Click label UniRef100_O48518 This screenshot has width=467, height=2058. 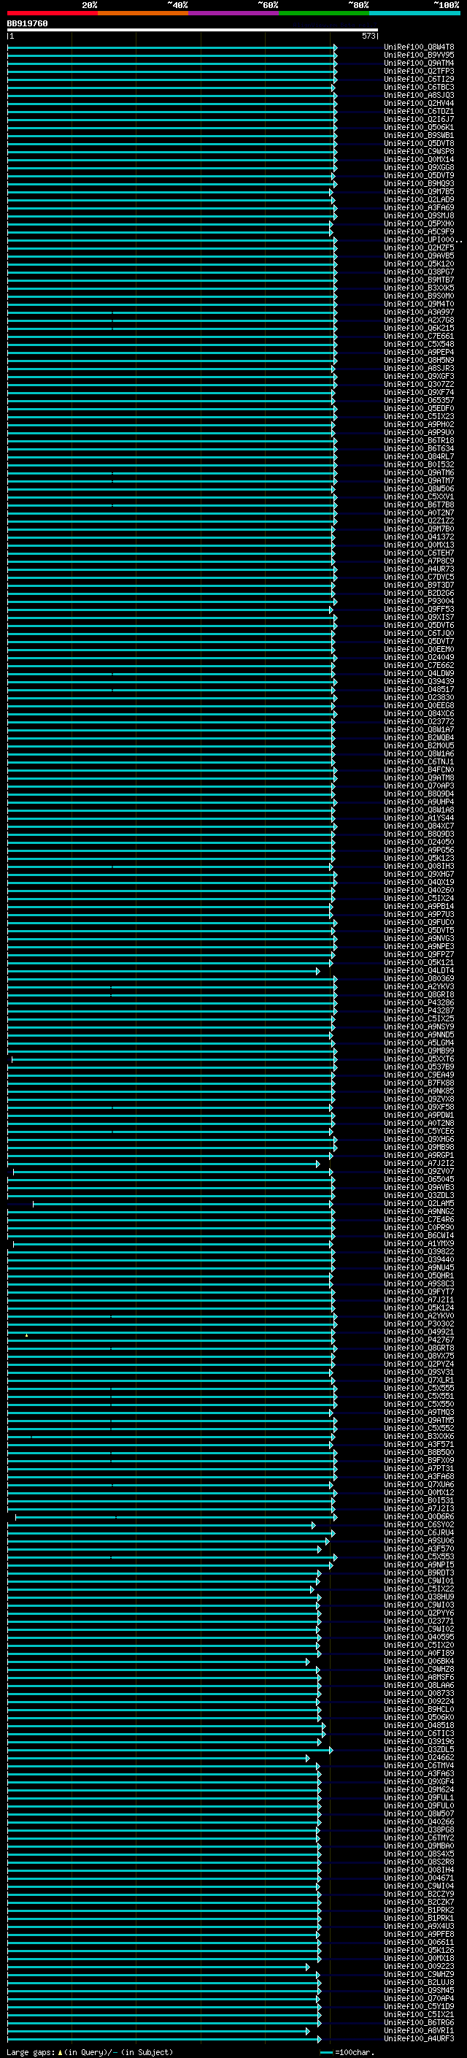[x=419, y=1725]
